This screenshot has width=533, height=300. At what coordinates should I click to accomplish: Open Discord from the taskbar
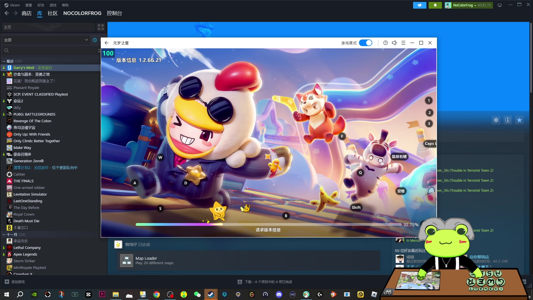click(x=279, y=294)
